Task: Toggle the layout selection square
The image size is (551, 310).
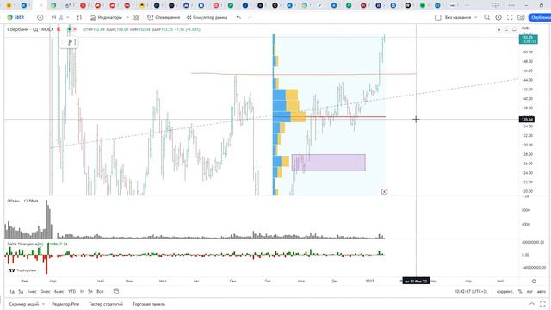Action: point(438,17)
